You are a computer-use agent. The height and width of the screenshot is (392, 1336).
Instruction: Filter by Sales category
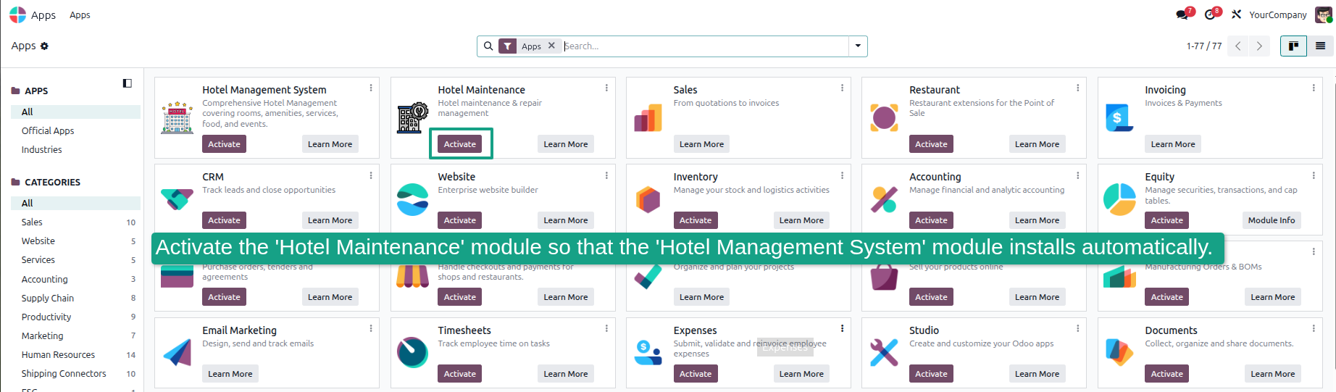[75, 222]
